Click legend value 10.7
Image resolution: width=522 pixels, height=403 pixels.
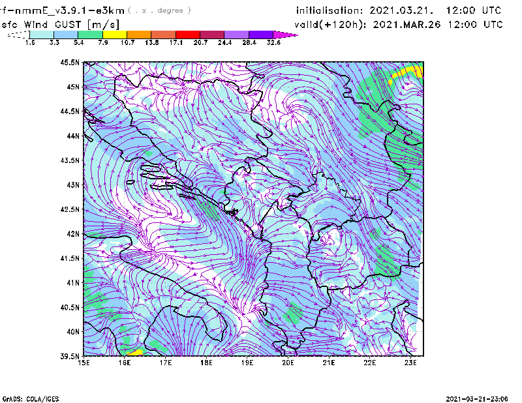[x=127, y=42]
